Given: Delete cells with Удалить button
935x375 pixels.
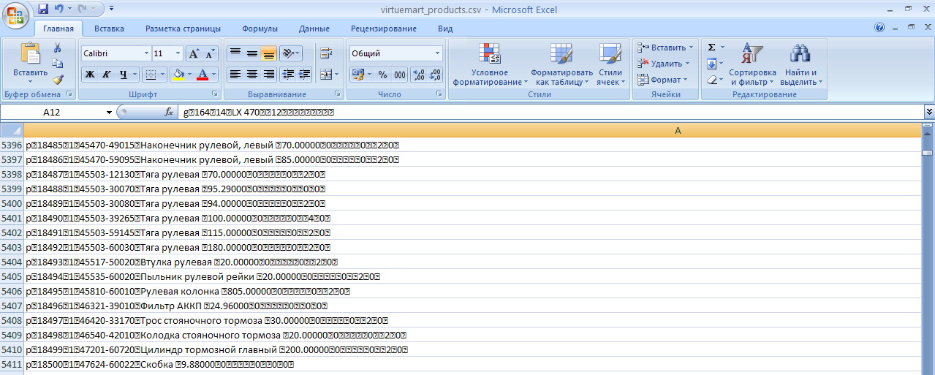Looking at the screenshot, I should pos(663,64).
